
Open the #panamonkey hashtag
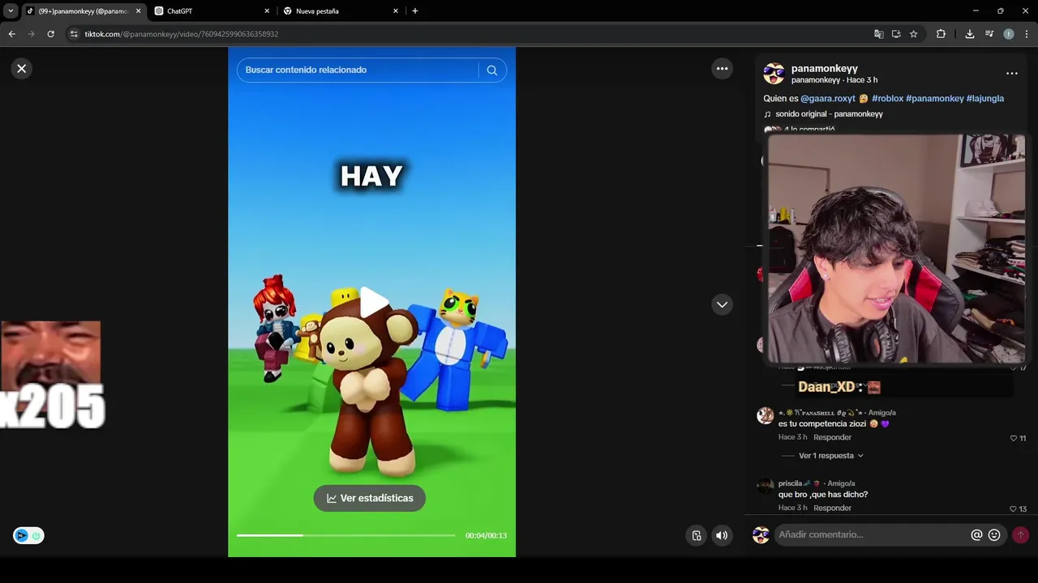pos(935,98)
